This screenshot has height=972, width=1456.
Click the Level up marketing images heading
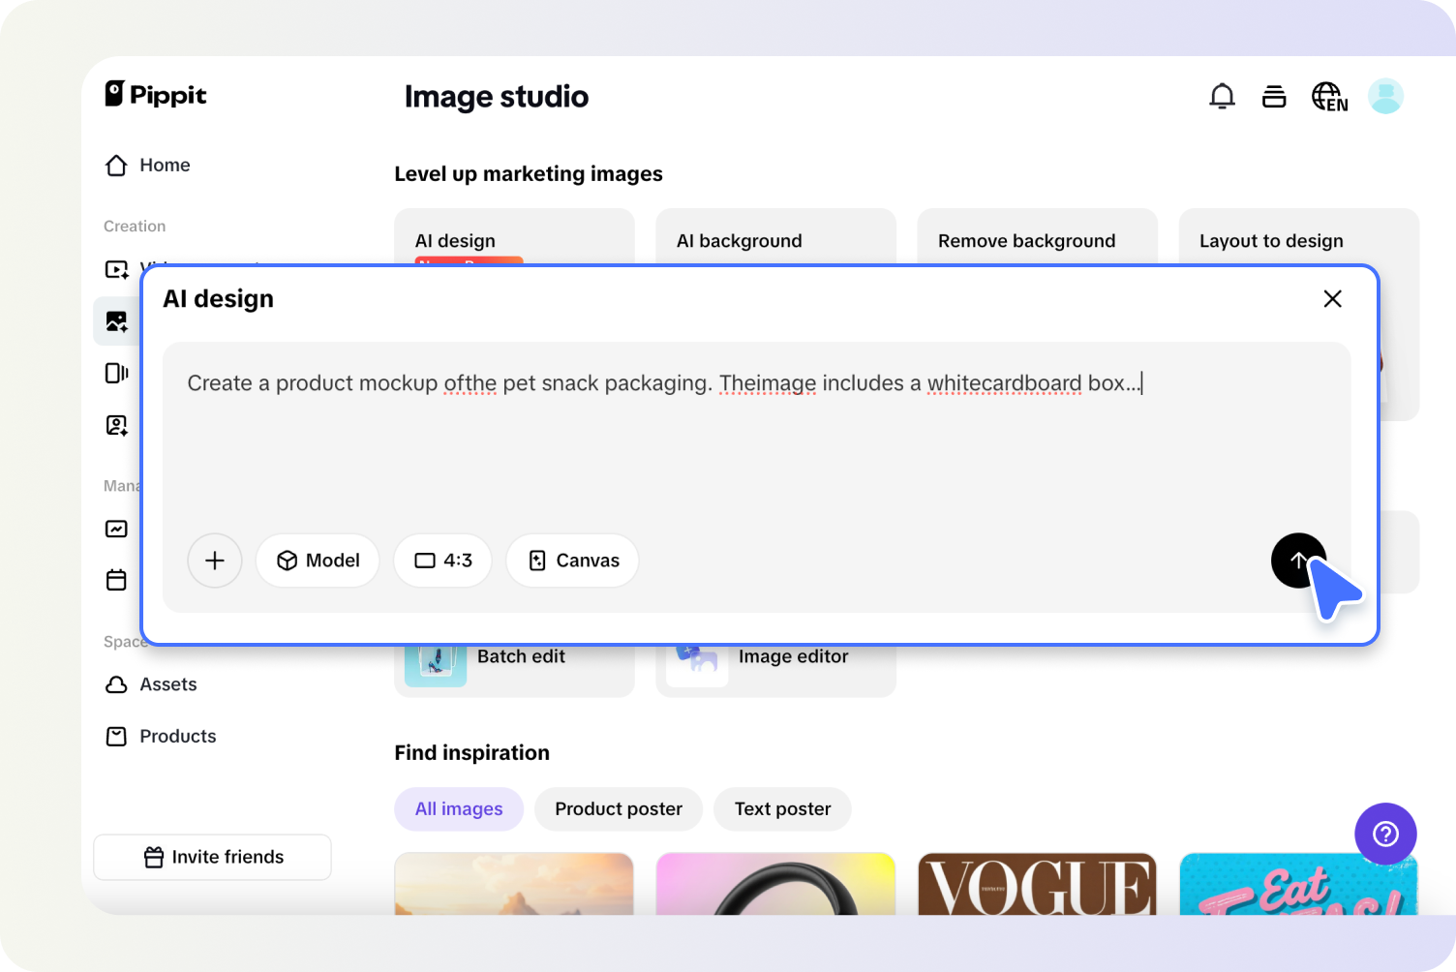tap(529, 174)
